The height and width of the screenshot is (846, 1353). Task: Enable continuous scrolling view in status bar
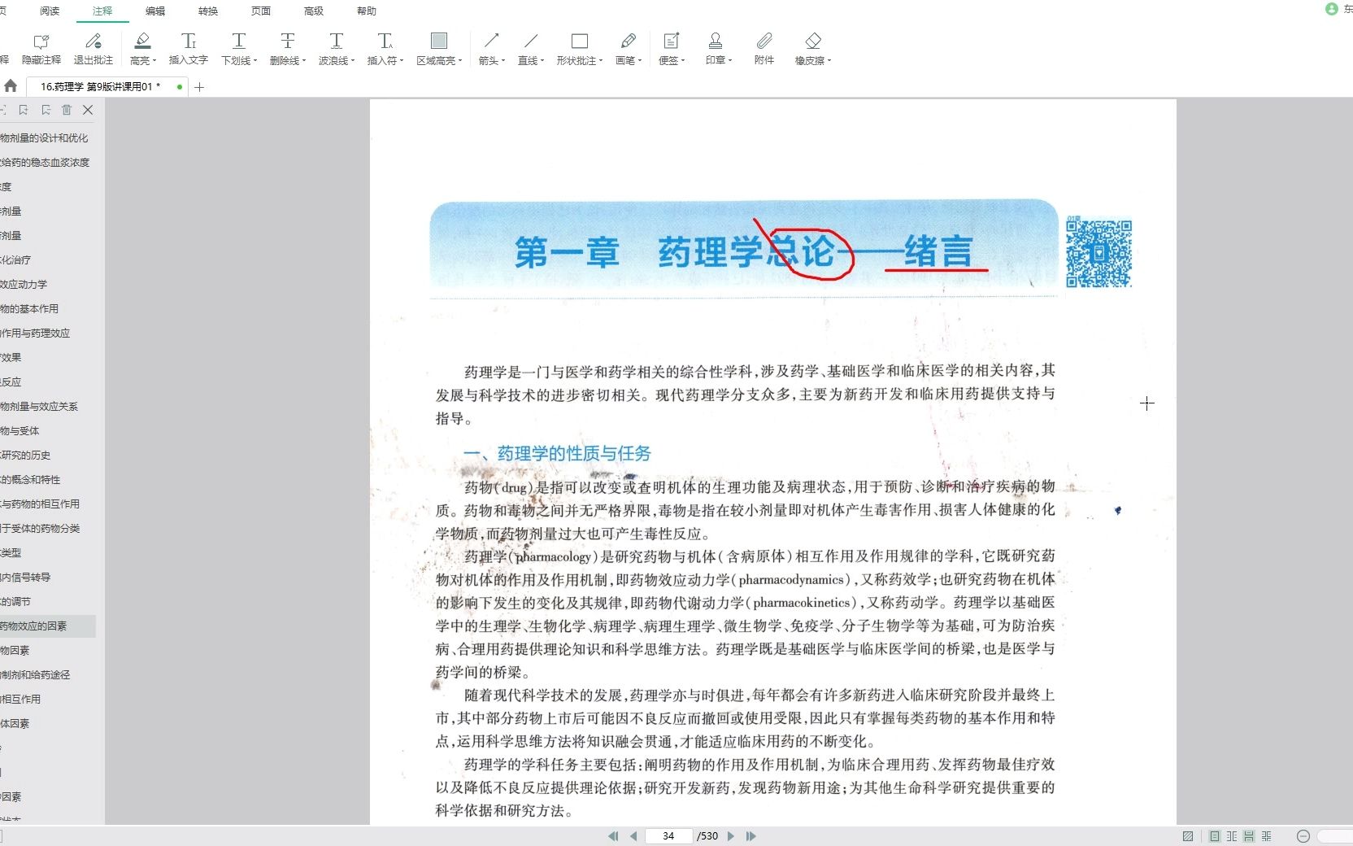pos(1249,836)
